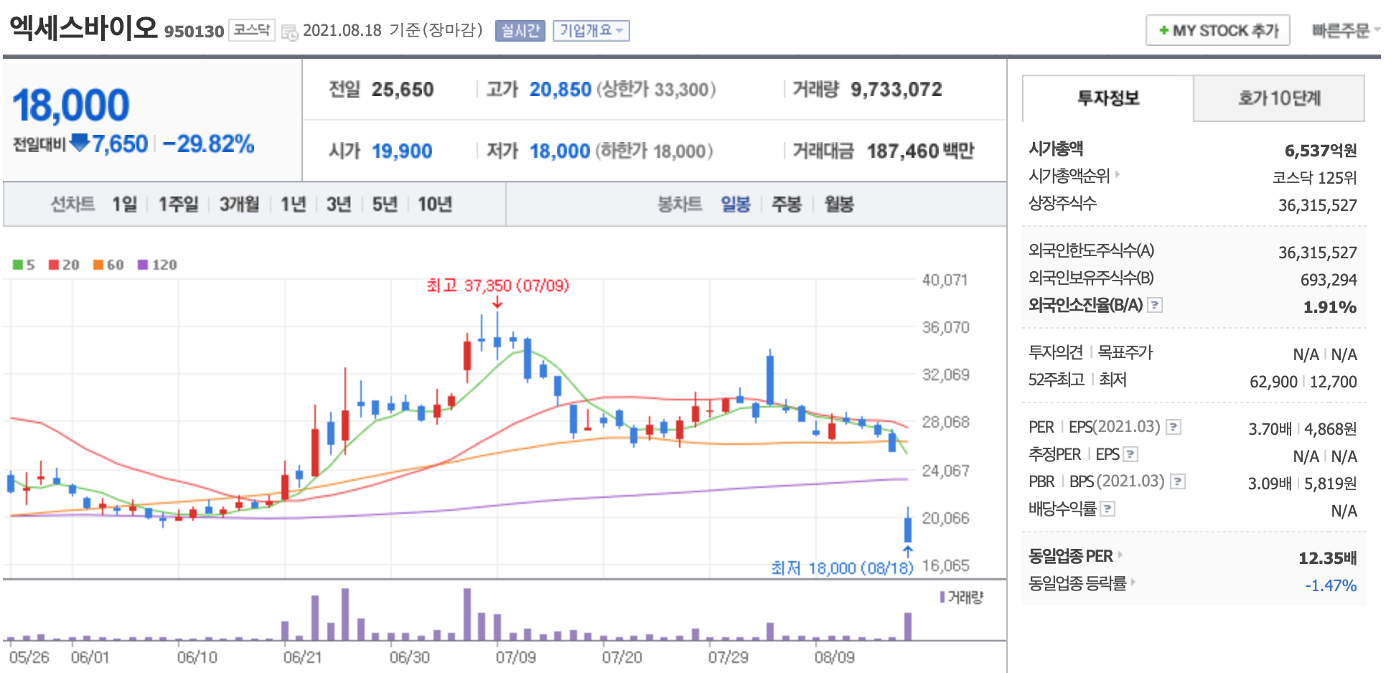Click the purple 120-day moving average swatch
This screenshot has height=673, width=1391.
(x=143, y=265)
